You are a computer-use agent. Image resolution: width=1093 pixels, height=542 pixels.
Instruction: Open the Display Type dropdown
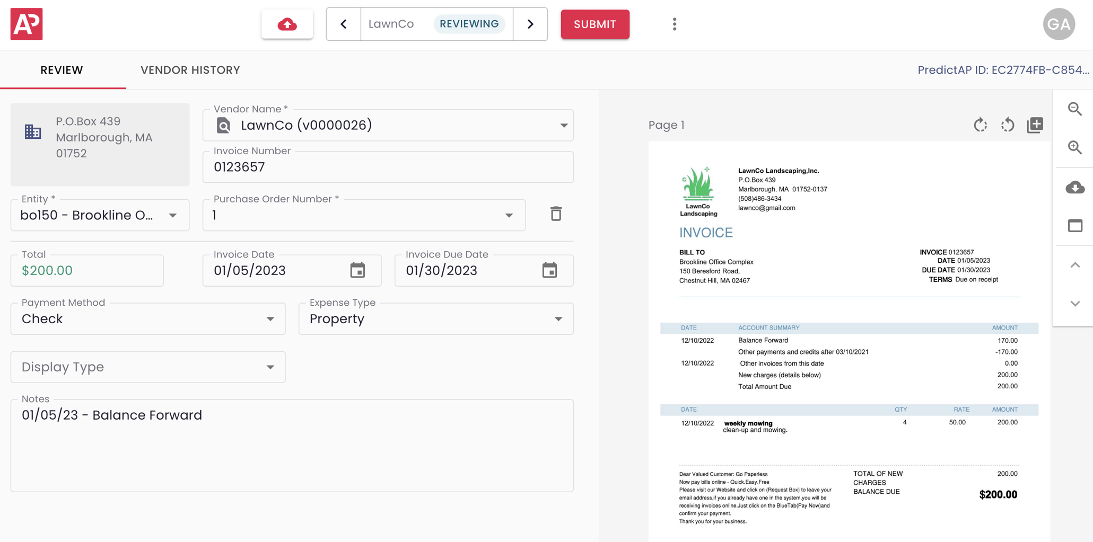270,367
